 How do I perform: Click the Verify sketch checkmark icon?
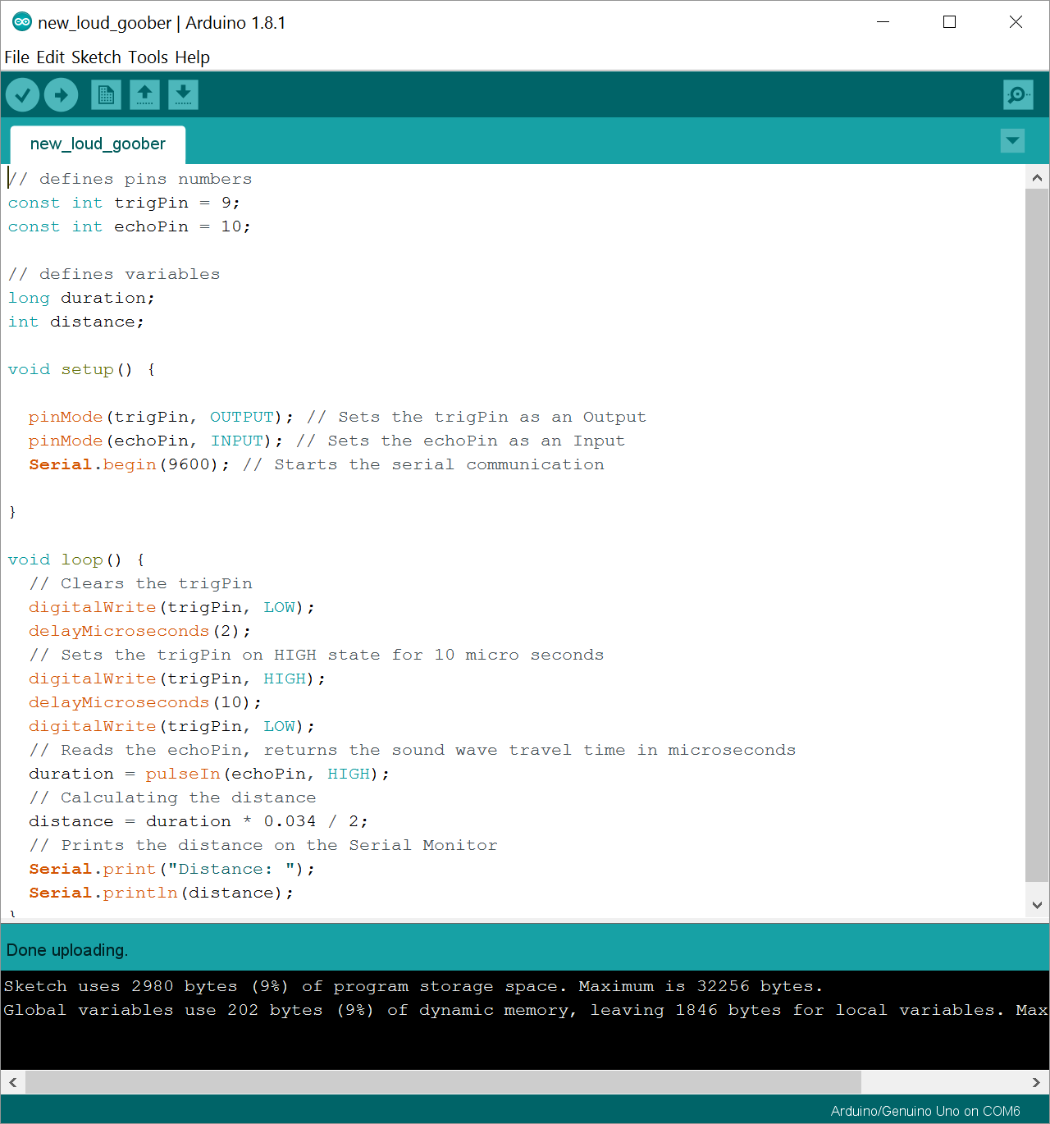(23, 95)
